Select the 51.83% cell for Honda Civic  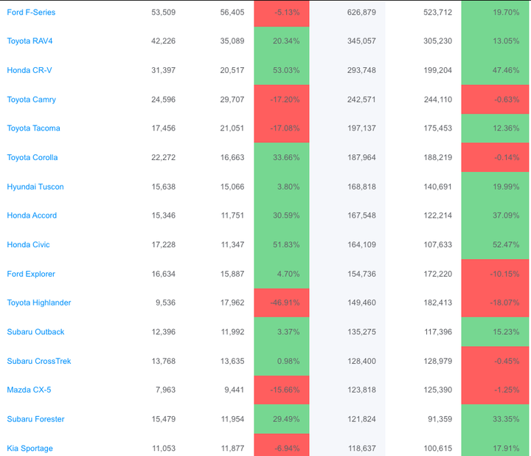(282, 244)
